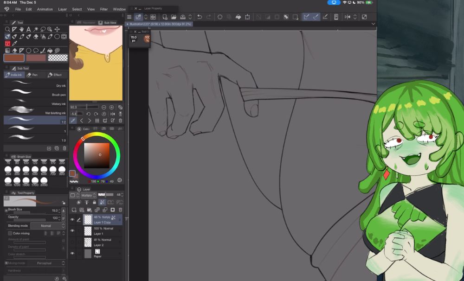Click Open file folder icon in command bar
464x281 pixels.
coord(174,17)
